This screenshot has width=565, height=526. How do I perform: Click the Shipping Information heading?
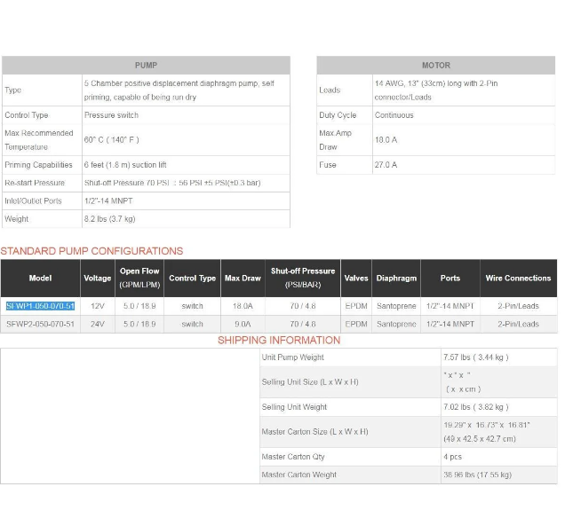point(279,341)
